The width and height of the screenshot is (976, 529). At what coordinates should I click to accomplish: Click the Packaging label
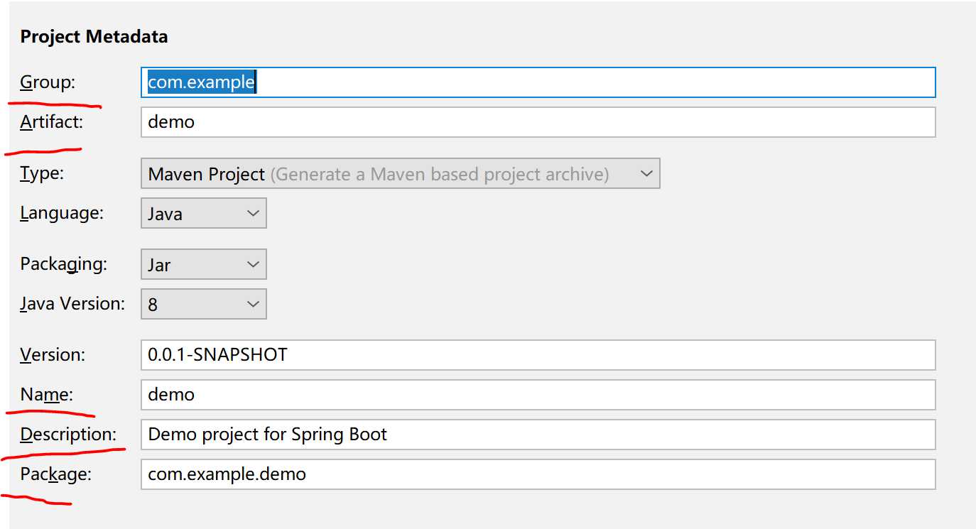[64, 265]
